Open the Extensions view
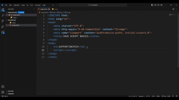The height and width of the screenshot is (100, 179). tap(3, 32)
